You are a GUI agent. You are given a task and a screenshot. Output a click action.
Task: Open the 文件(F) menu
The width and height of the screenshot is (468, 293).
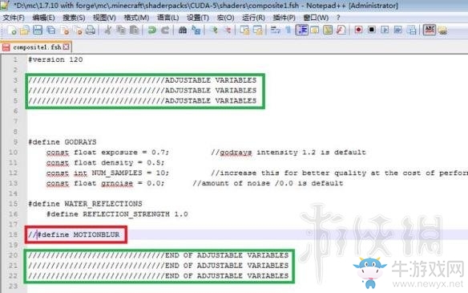[x=14, y=18]
